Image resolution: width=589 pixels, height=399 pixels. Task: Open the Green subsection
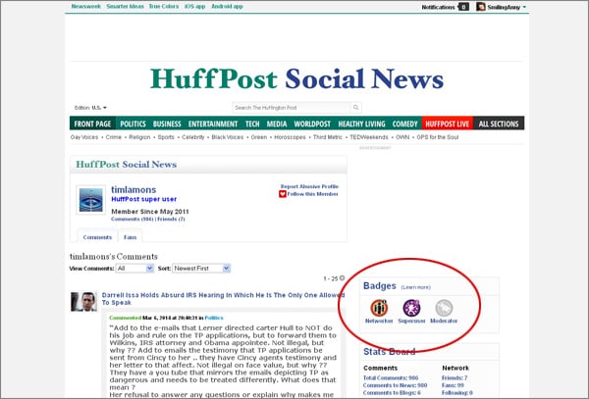click(x=259, y=137)
